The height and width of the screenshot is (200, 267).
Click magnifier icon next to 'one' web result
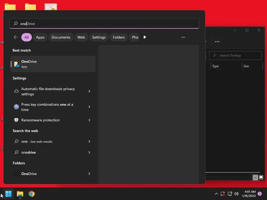tap(16, 141)
